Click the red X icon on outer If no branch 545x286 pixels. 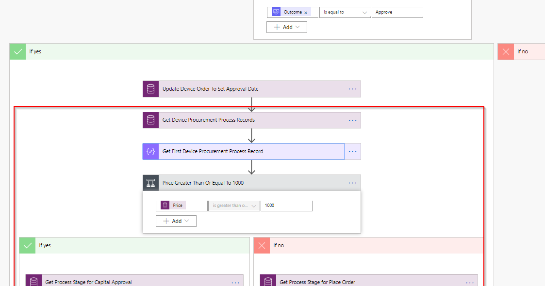506,51
